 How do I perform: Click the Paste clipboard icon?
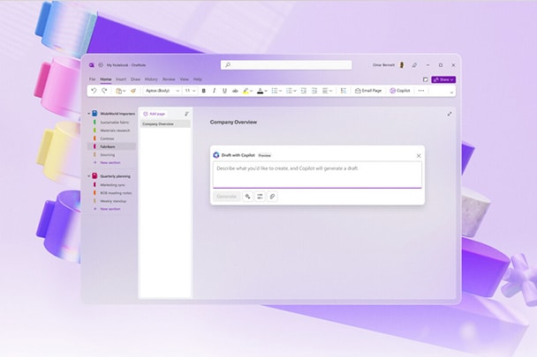(x=119, y=91)
